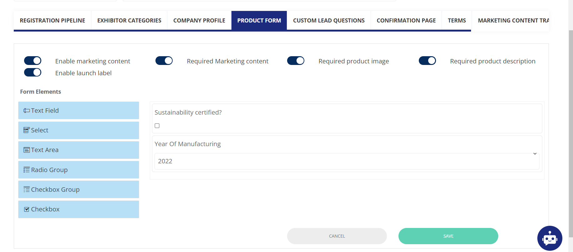The width and height of the screenshot is (573, 252).
Task: Click the Checkbox element icon
Action: [27, 209]
